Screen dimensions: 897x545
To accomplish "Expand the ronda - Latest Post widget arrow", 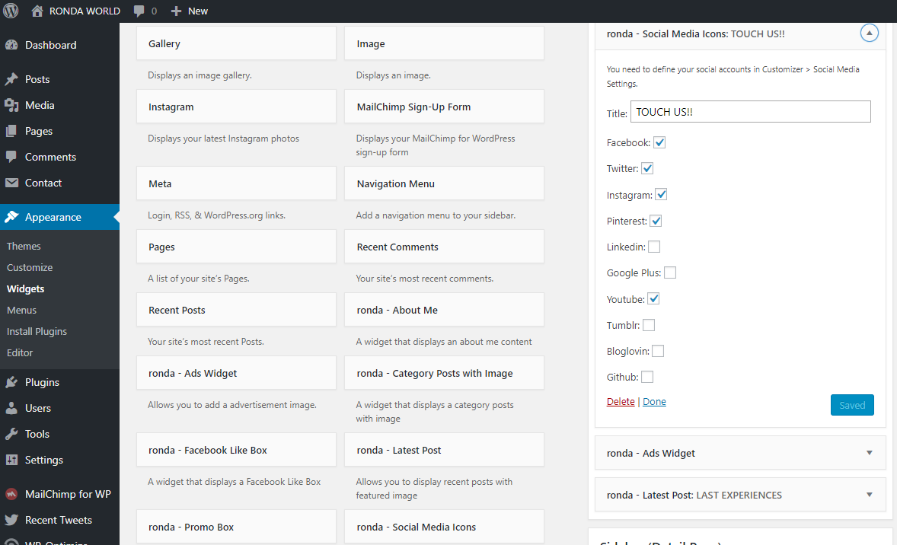I will 869,495.
